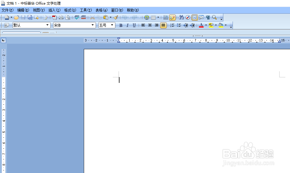Open the 五号 font size dropdown
This screenshot has height=173, width=290.
pos(113,25)
